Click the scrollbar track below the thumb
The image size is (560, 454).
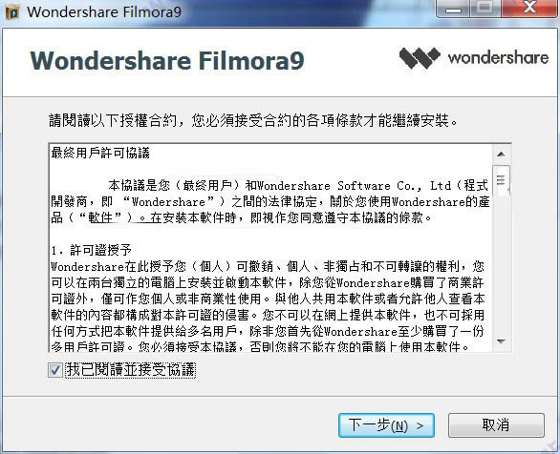pyautogui.click(x=501, y=263)
